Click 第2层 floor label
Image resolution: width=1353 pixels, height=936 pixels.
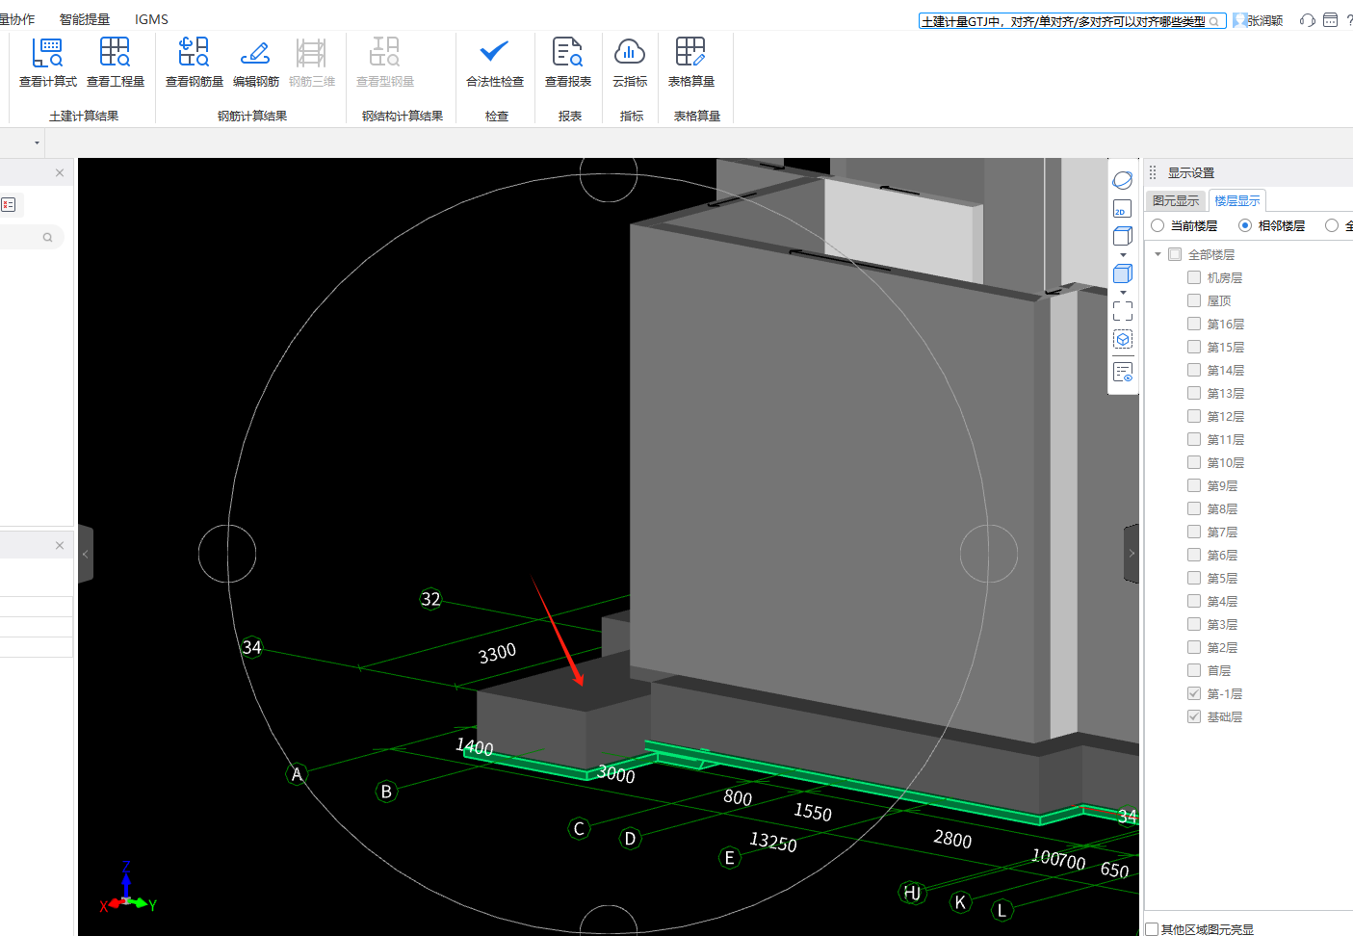[x=1222, y=647]
